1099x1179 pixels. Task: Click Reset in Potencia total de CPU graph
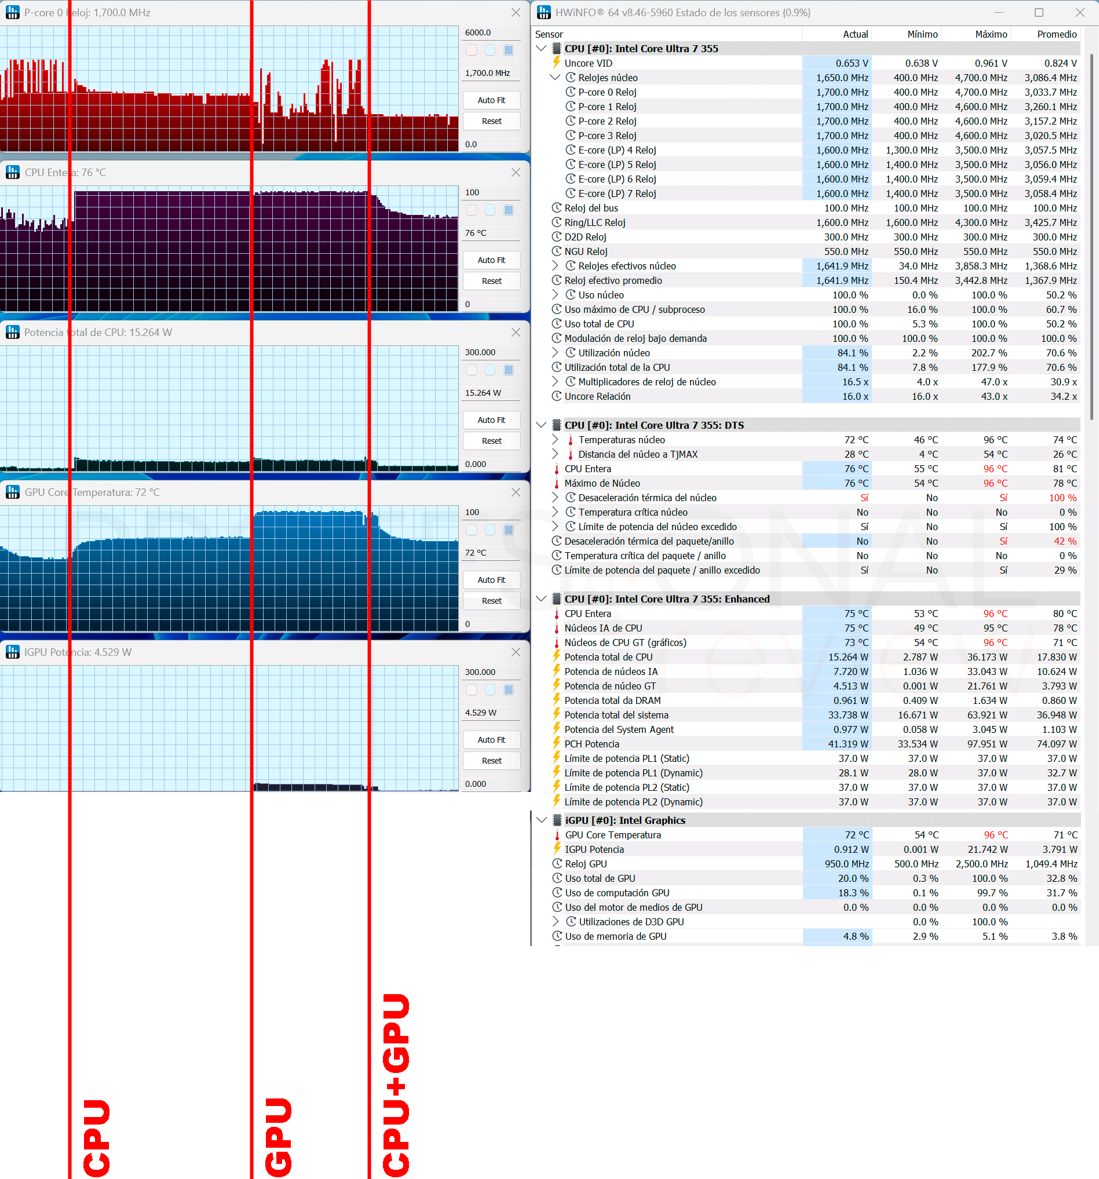point(491,441)
